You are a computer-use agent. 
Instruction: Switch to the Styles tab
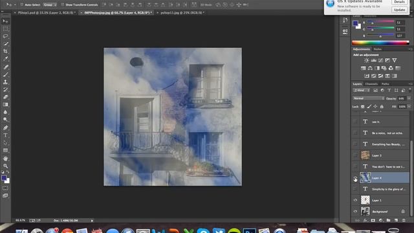377,49
